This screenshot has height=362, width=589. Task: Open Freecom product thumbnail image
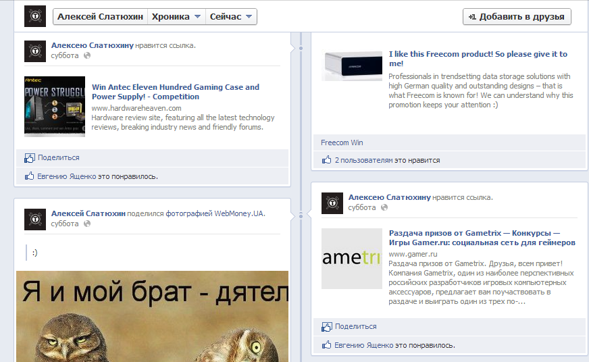[352, 66]
